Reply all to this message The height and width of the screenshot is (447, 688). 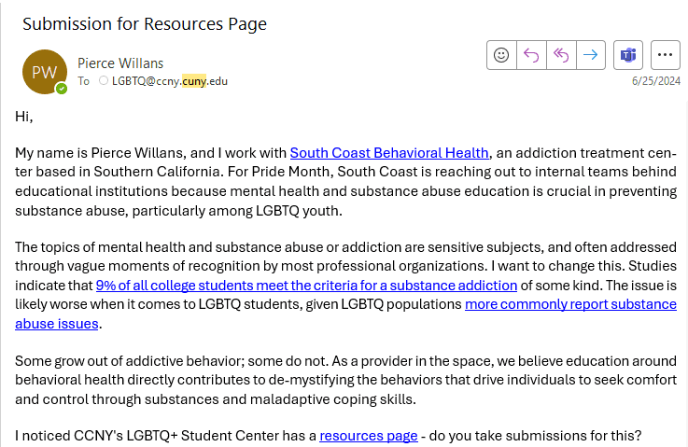click(x=561, y=55)
